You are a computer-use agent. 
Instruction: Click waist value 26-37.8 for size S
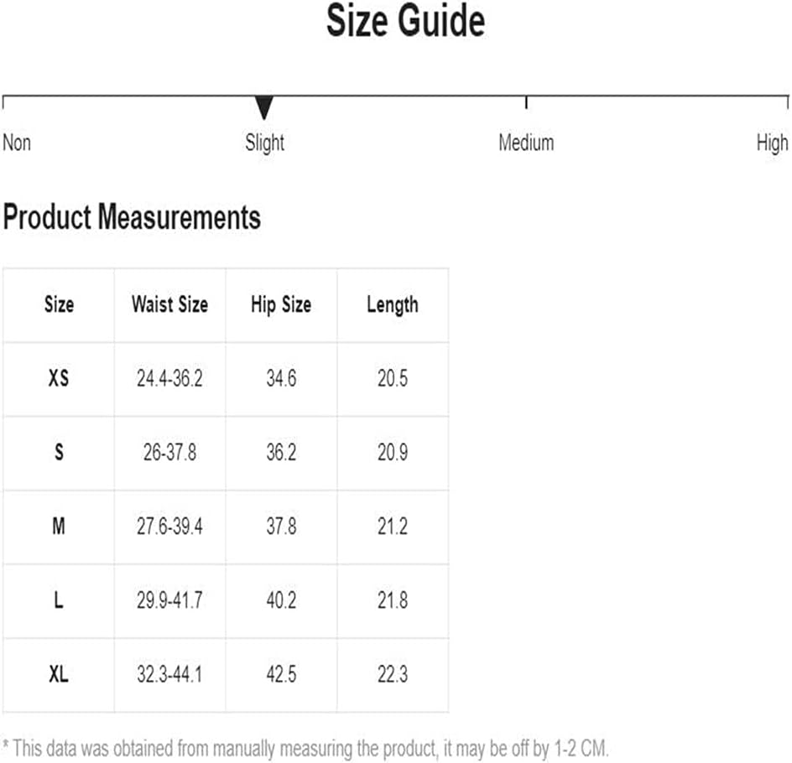click(169, 452)
